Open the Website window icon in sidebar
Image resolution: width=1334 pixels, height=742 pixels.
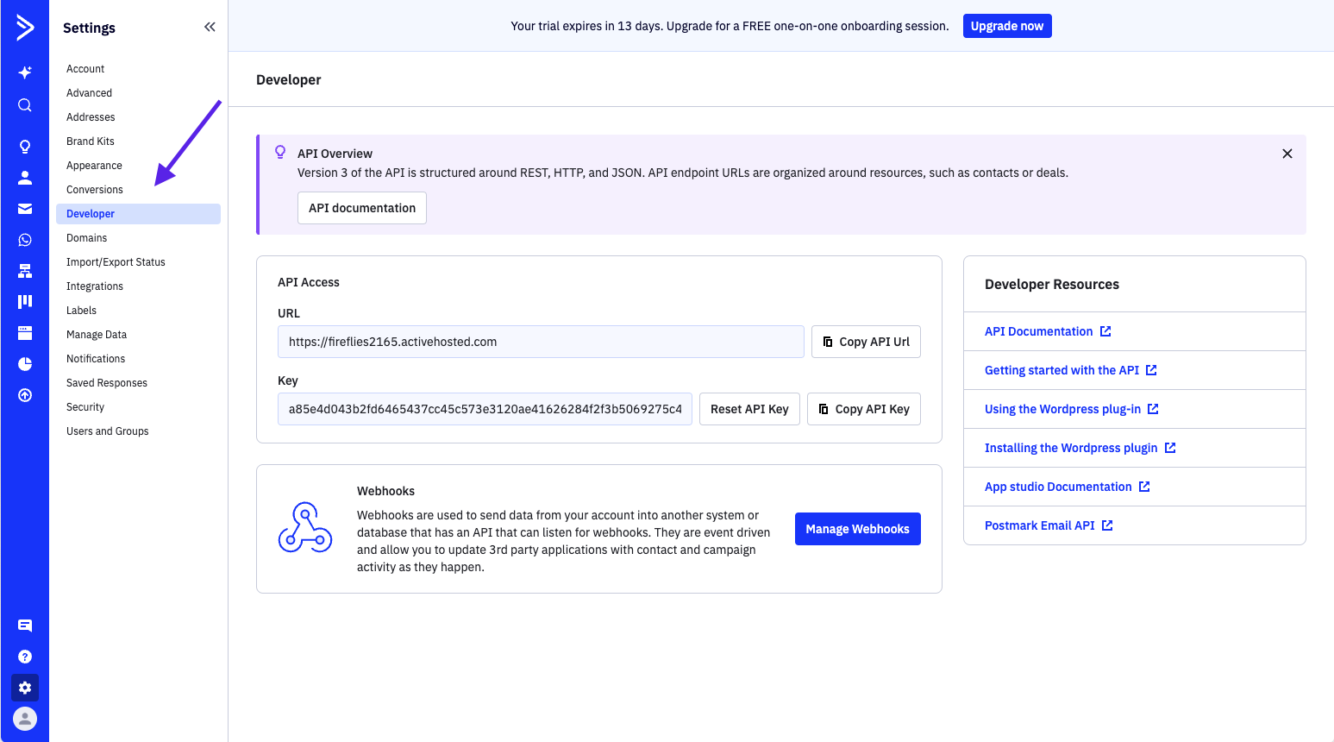(25, 333)
